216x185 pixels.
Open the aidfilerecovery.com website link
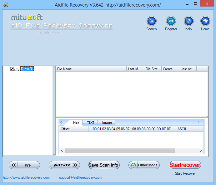click(26, 177)
